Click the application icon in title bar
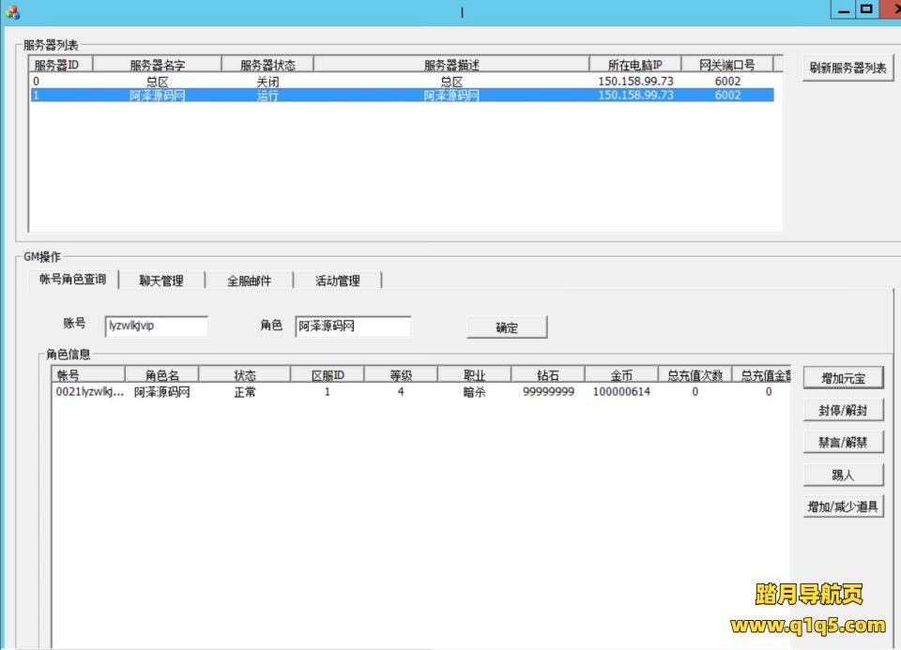 point(12,12)
